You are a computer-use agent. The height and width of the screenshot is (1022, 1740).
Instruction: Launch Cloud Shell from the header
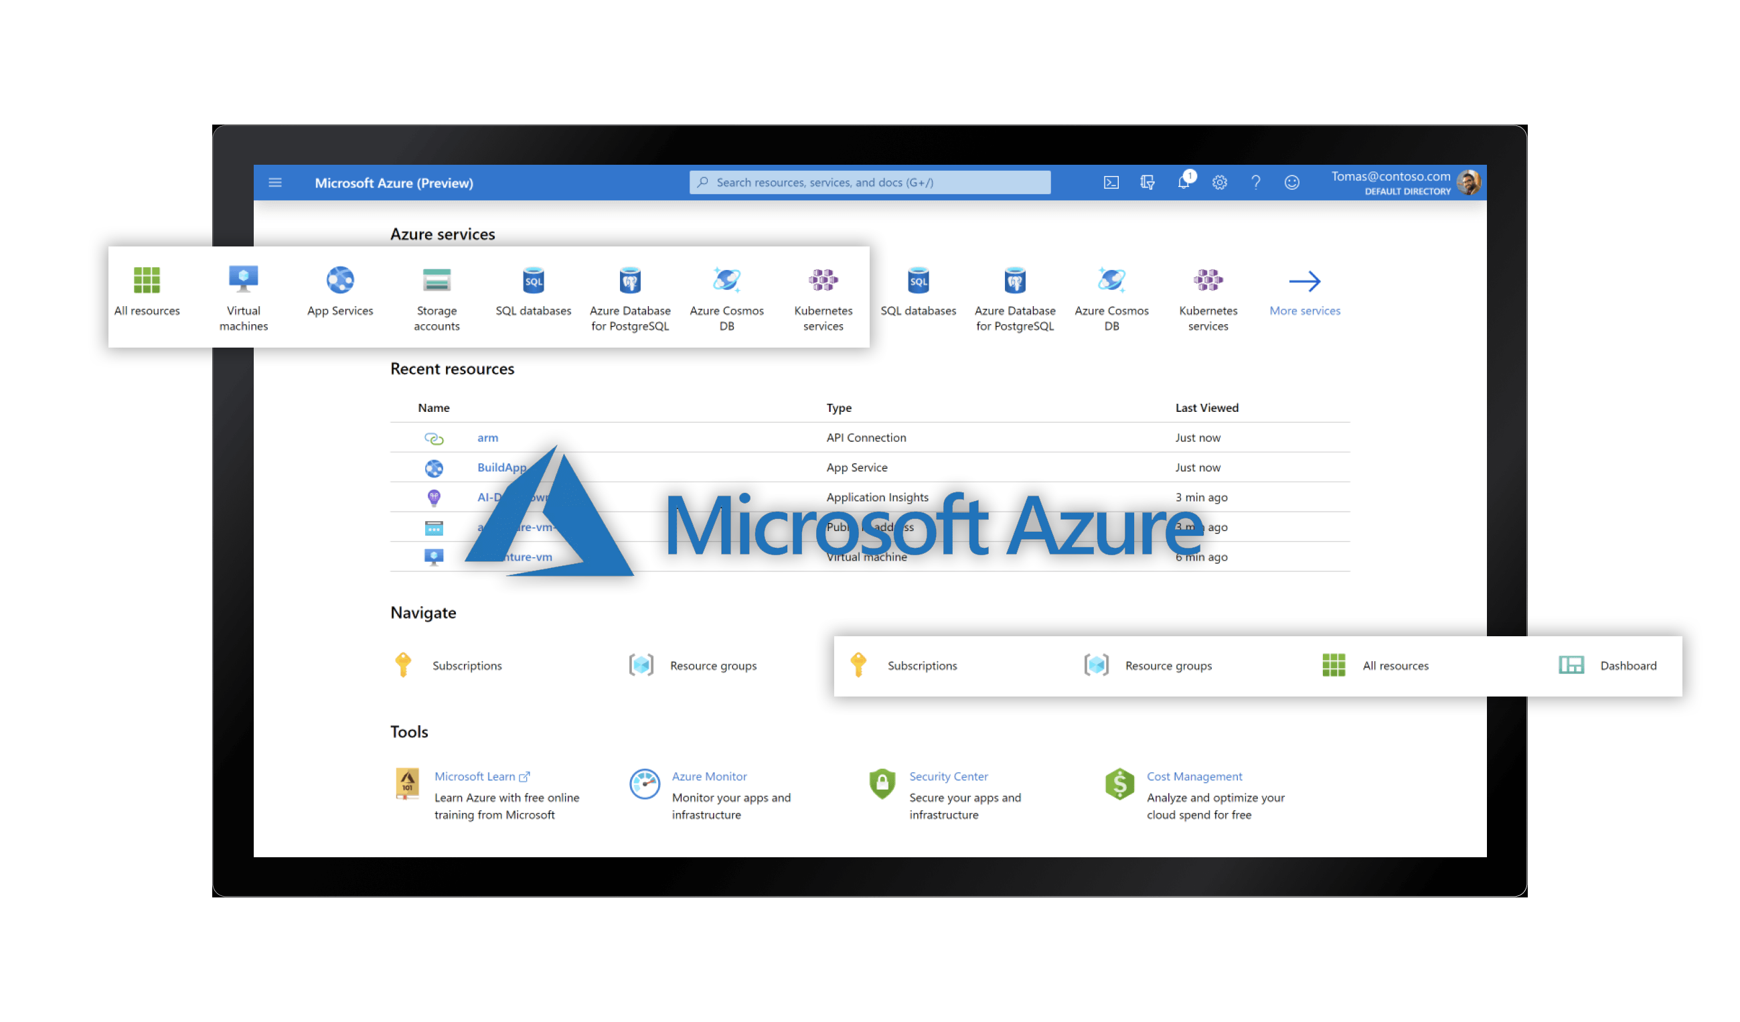[1111, 183]
